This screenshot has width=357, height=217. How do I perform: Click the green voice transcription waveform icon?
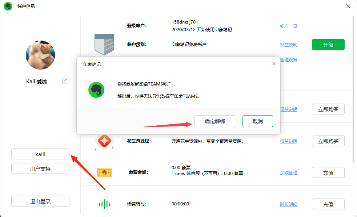tap(104, 204)
